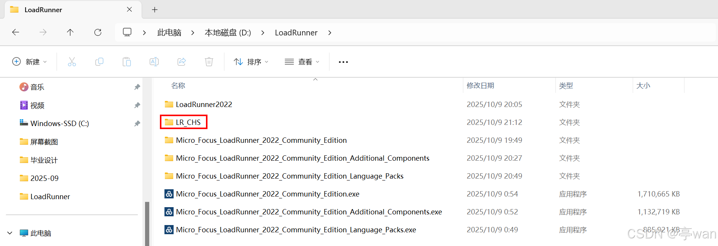718x246 pixels.
Task: Click Additional_Components.exe installer icon
Action: tap(169, 212)
